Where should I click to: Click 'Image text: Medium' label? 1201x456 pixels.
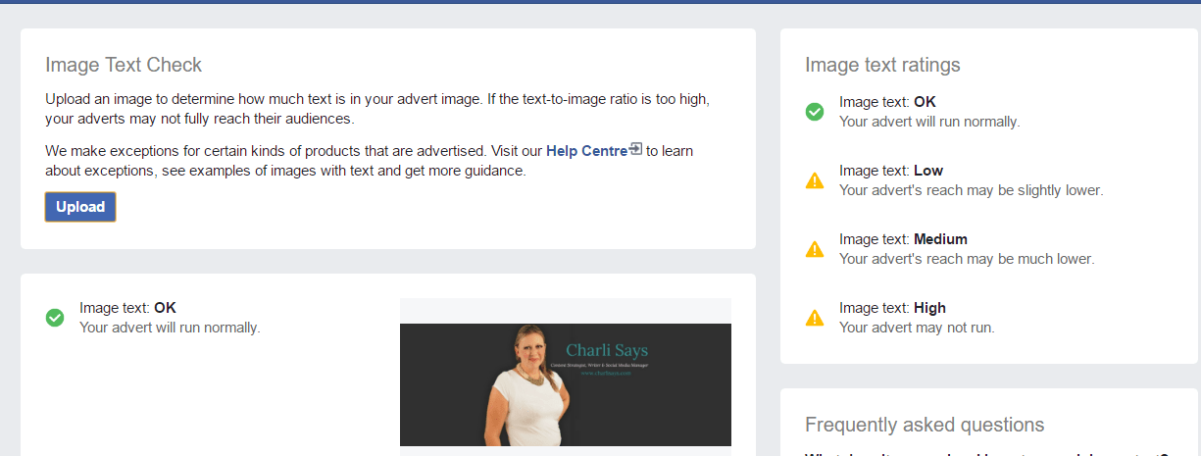(903, 239)
